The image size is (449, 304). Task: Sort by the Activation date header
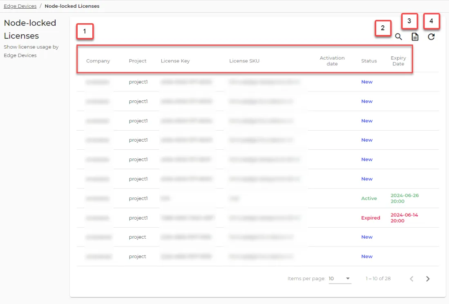click(x=332, y=61)
